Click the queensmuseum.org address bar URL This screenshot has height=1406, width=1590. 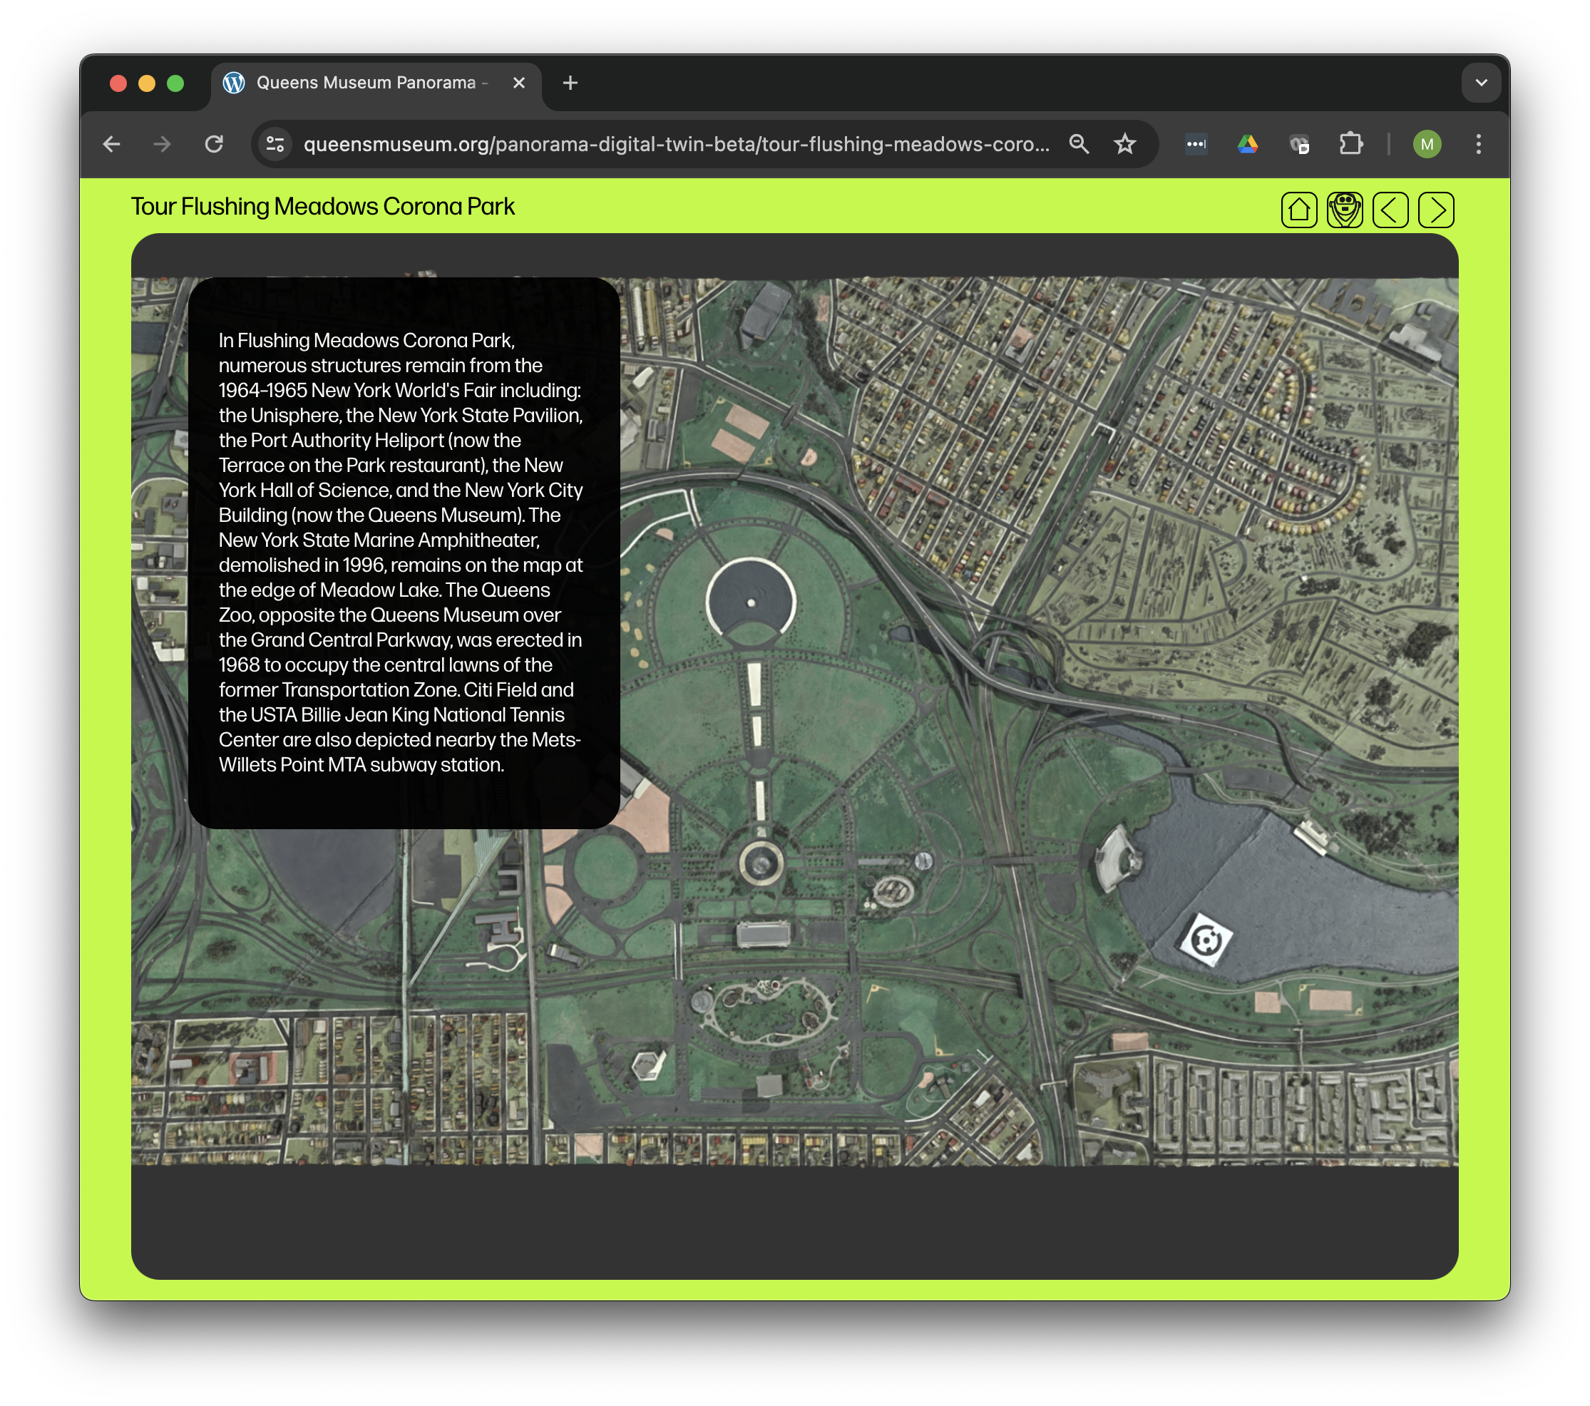point(676,144)
